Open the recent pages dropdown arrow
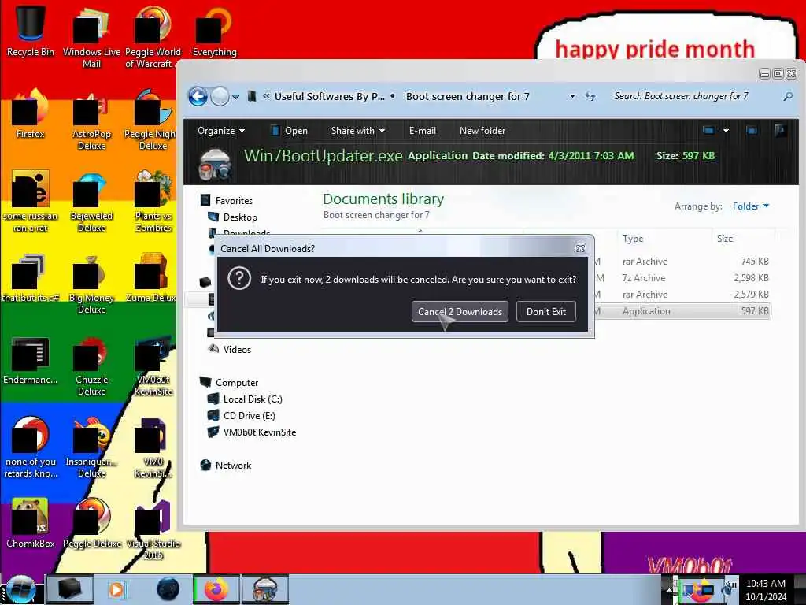The width and height of the screenshot is (806, 605). point(235,97)
